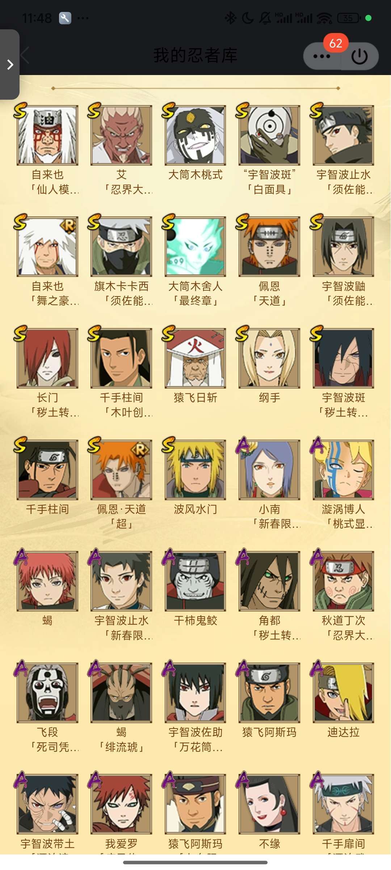Select the 飞段「死司凭…」 masked portrait
391x870 pixels.
pos(47,693)
